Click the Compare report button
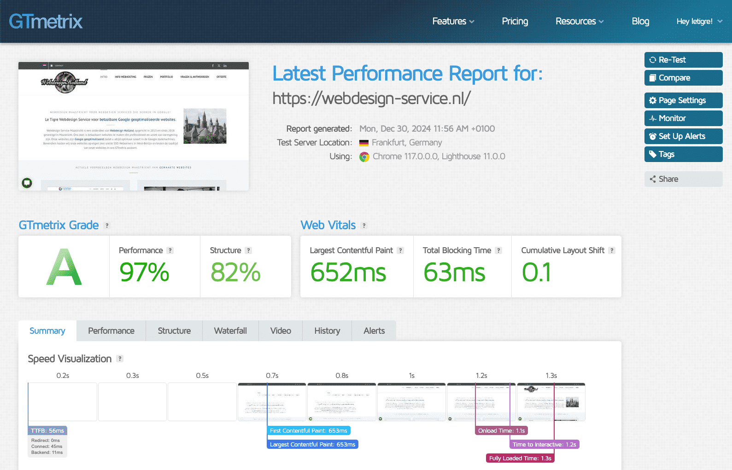 pyautogui.click(x=683, y=78)
